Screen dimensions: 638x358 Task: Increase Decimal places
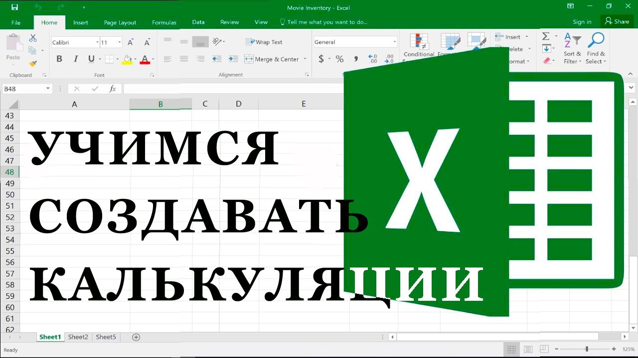(x=373, y=59)
